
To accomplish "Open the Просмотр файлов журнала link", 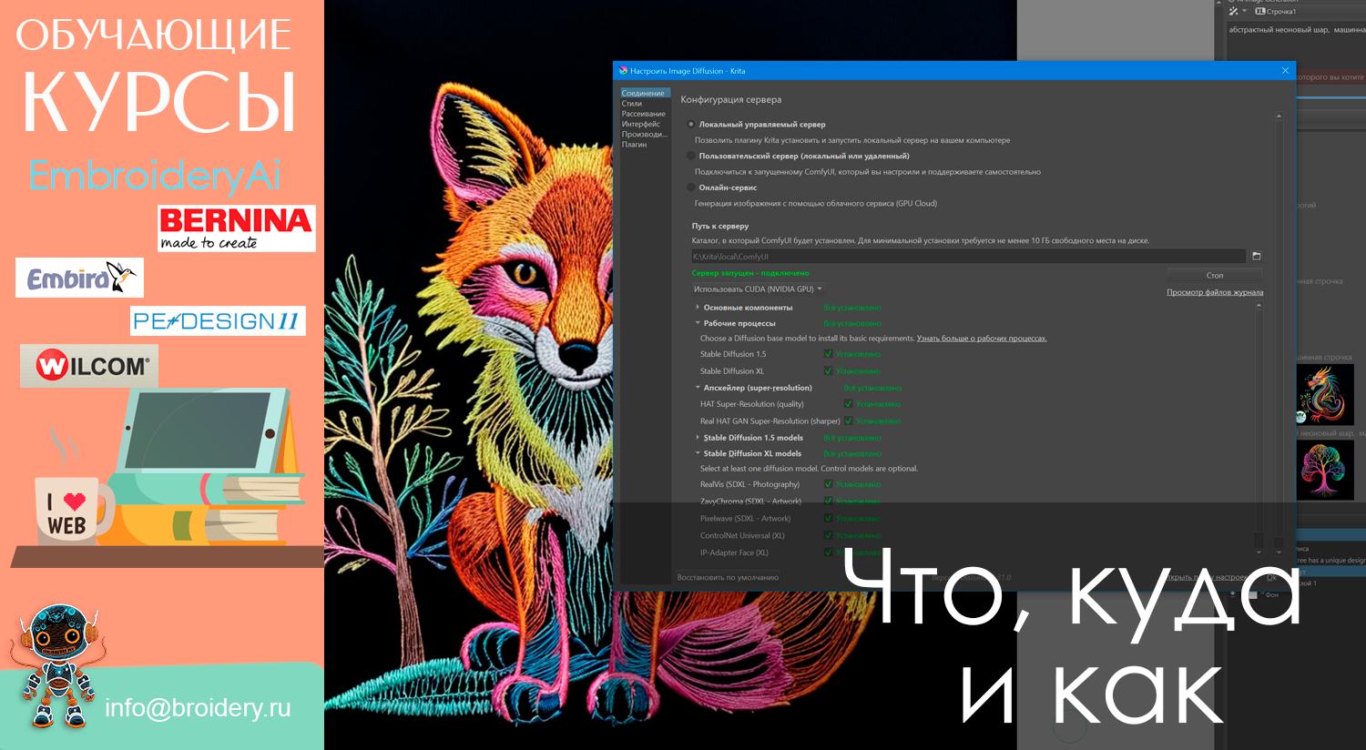I will pyautogui.click(x=1215, y=292).
